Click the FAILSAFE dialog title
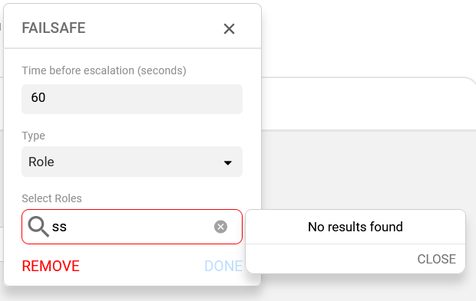This screenshot has height=301, width=476. click(x=54, y=28)
